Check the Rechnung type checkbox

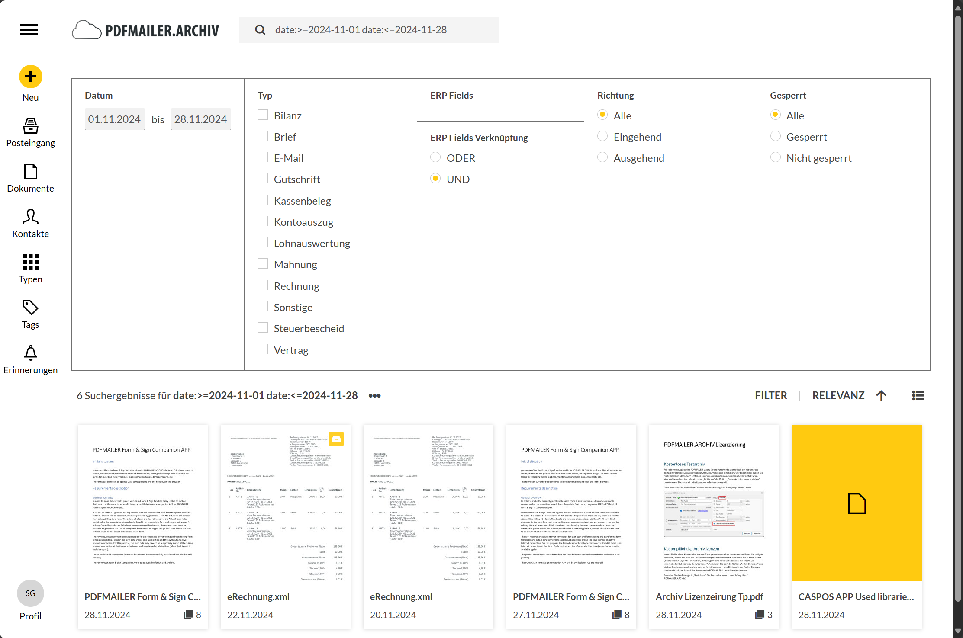click(263, 285)
